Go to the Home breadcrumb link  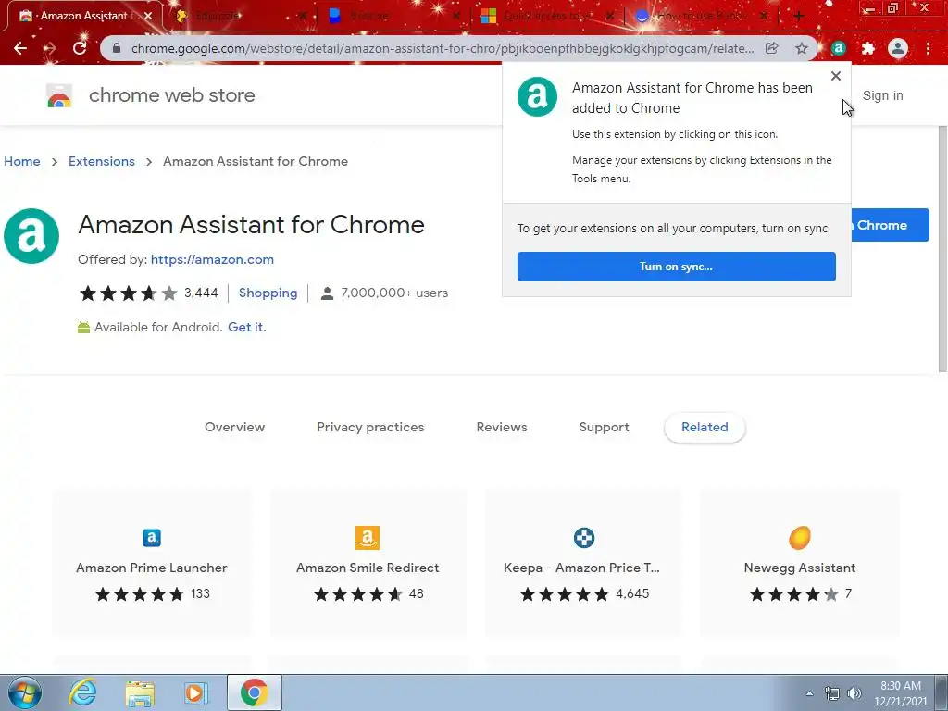click(22, 161)
